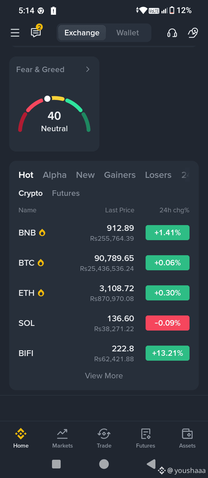The image size is (208, 478).
Task: Open the Alpha tab
Action: click(x=55, y=175)
